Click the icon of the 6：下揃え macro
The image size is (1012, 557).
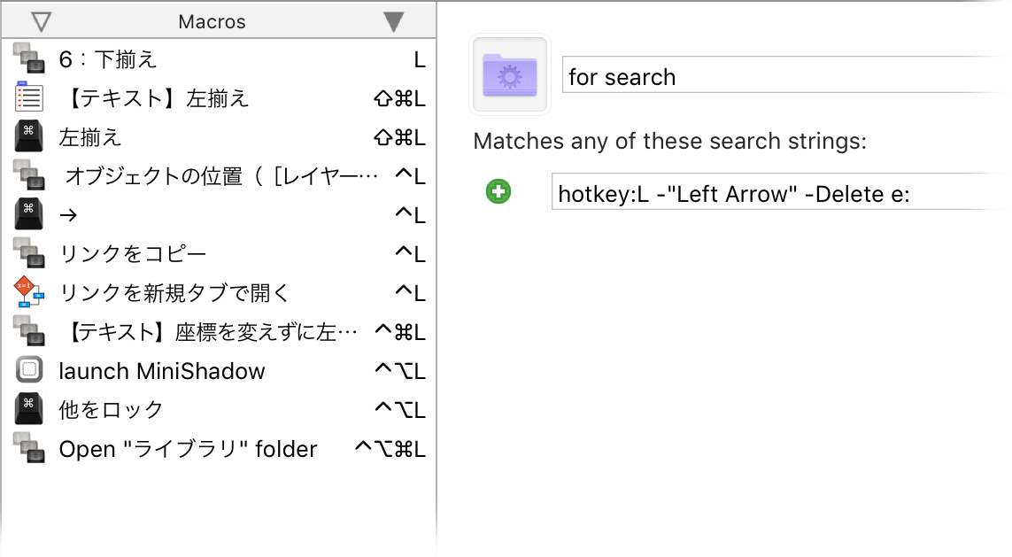29,58
